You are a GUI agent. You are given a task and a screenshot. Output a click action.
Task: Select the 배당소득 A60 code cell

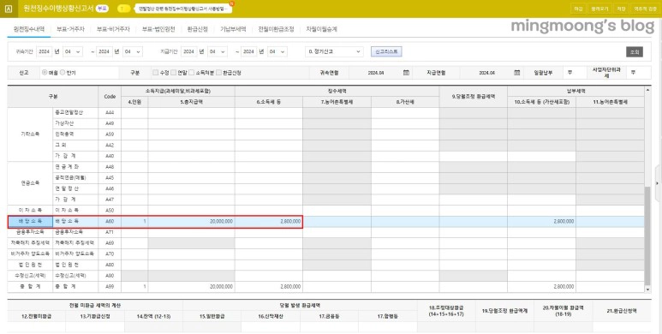(x=110, y=221)
